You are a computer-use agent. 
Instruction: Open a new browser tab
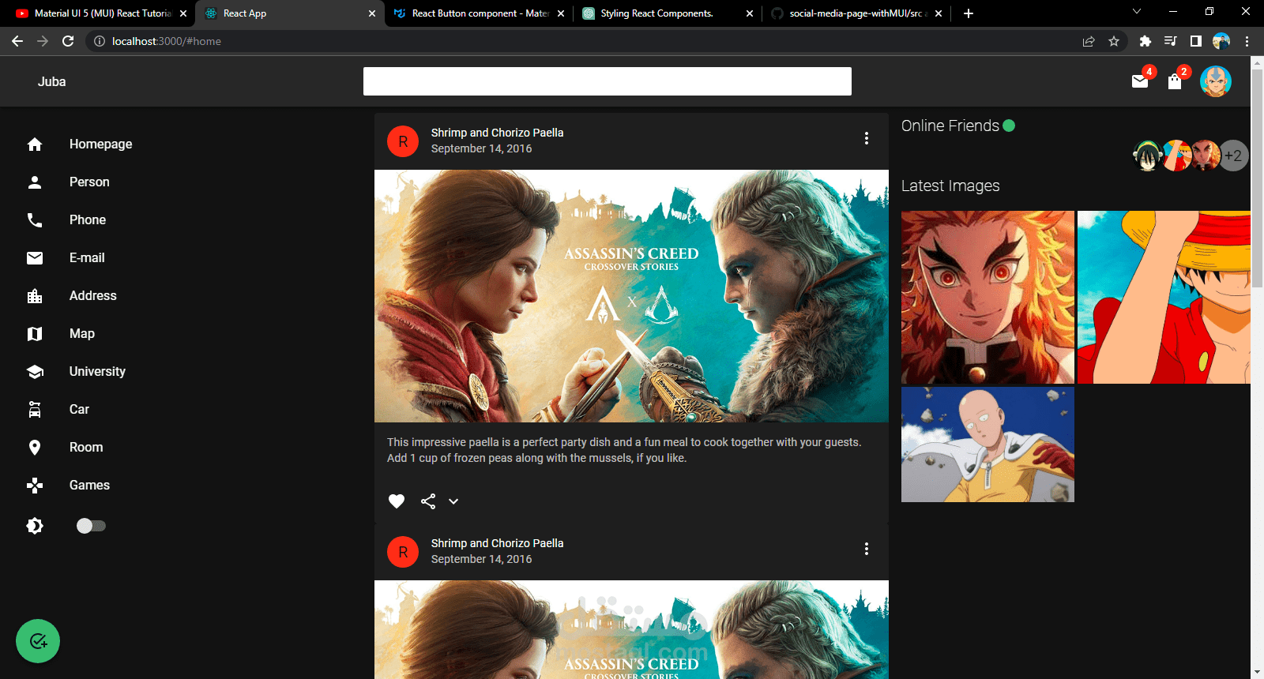969,13
